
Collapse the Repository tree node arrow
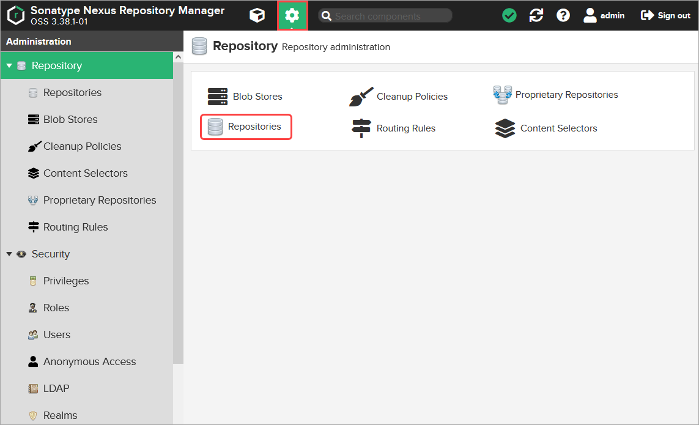[9, 66]
